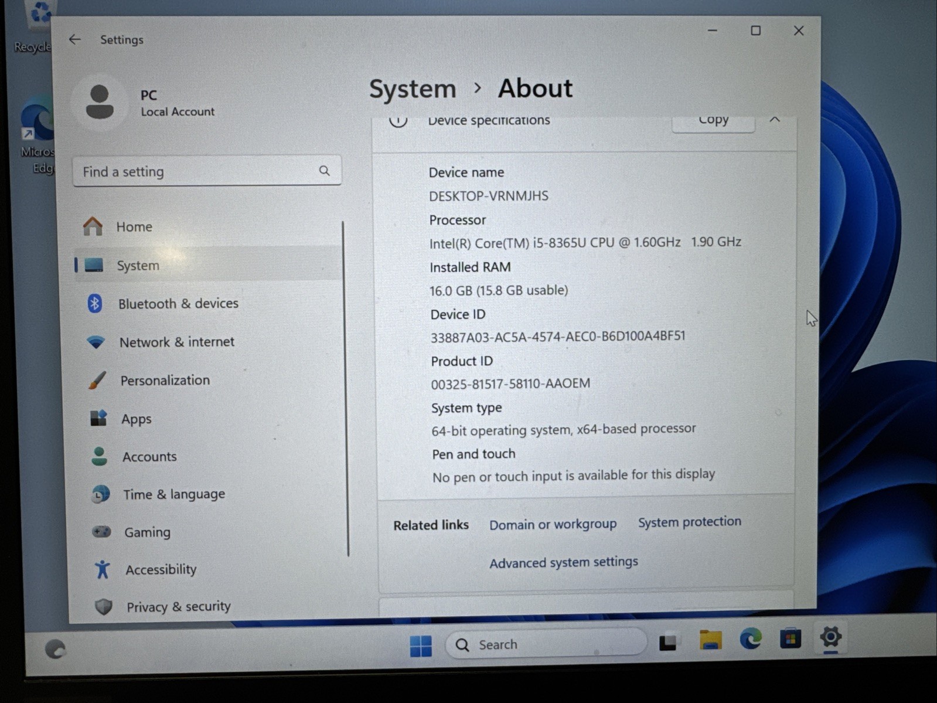Open Advanced system settings link

pyautogui.click(x=564, y=562)
